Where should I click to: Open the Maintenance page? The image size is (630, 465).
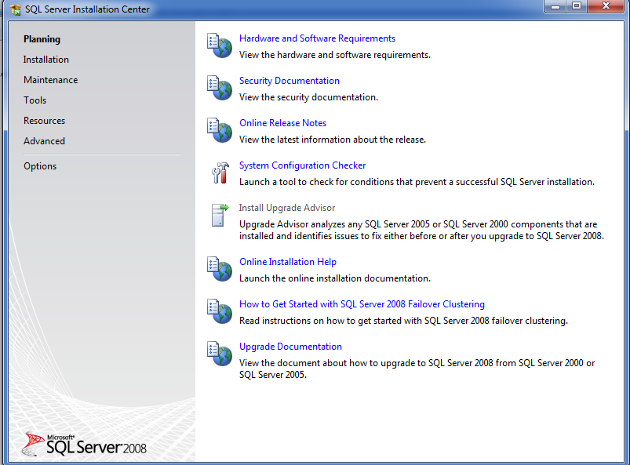pos(51,80)
